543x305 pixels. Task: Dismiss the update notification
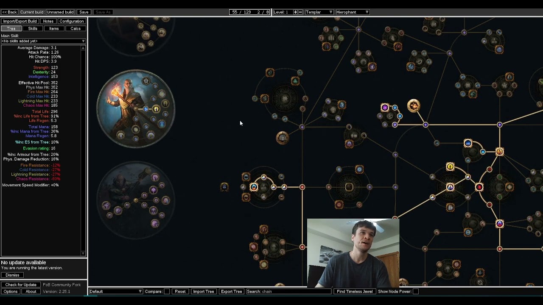[12, 275]
